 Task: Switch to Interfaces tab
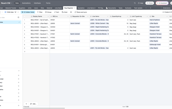pyautogui.click(x=37, y=3)
